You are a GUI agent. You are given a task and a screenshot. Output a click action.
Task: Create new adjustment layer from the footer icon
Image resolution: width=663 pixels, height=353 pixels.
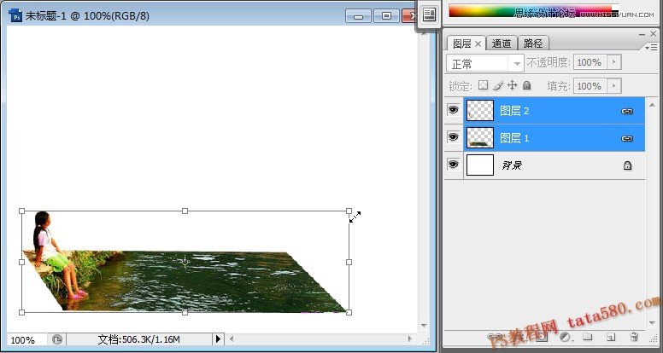(x=565, y=337)
